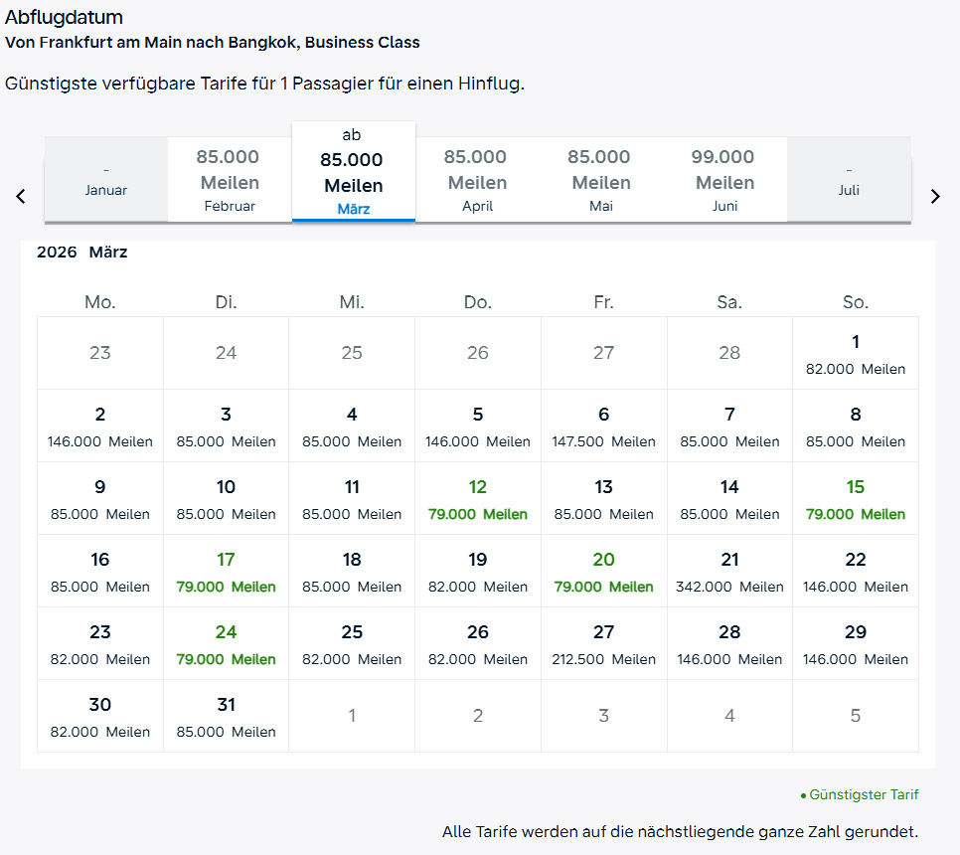Choose March 17 departure date

click(226, 572)
